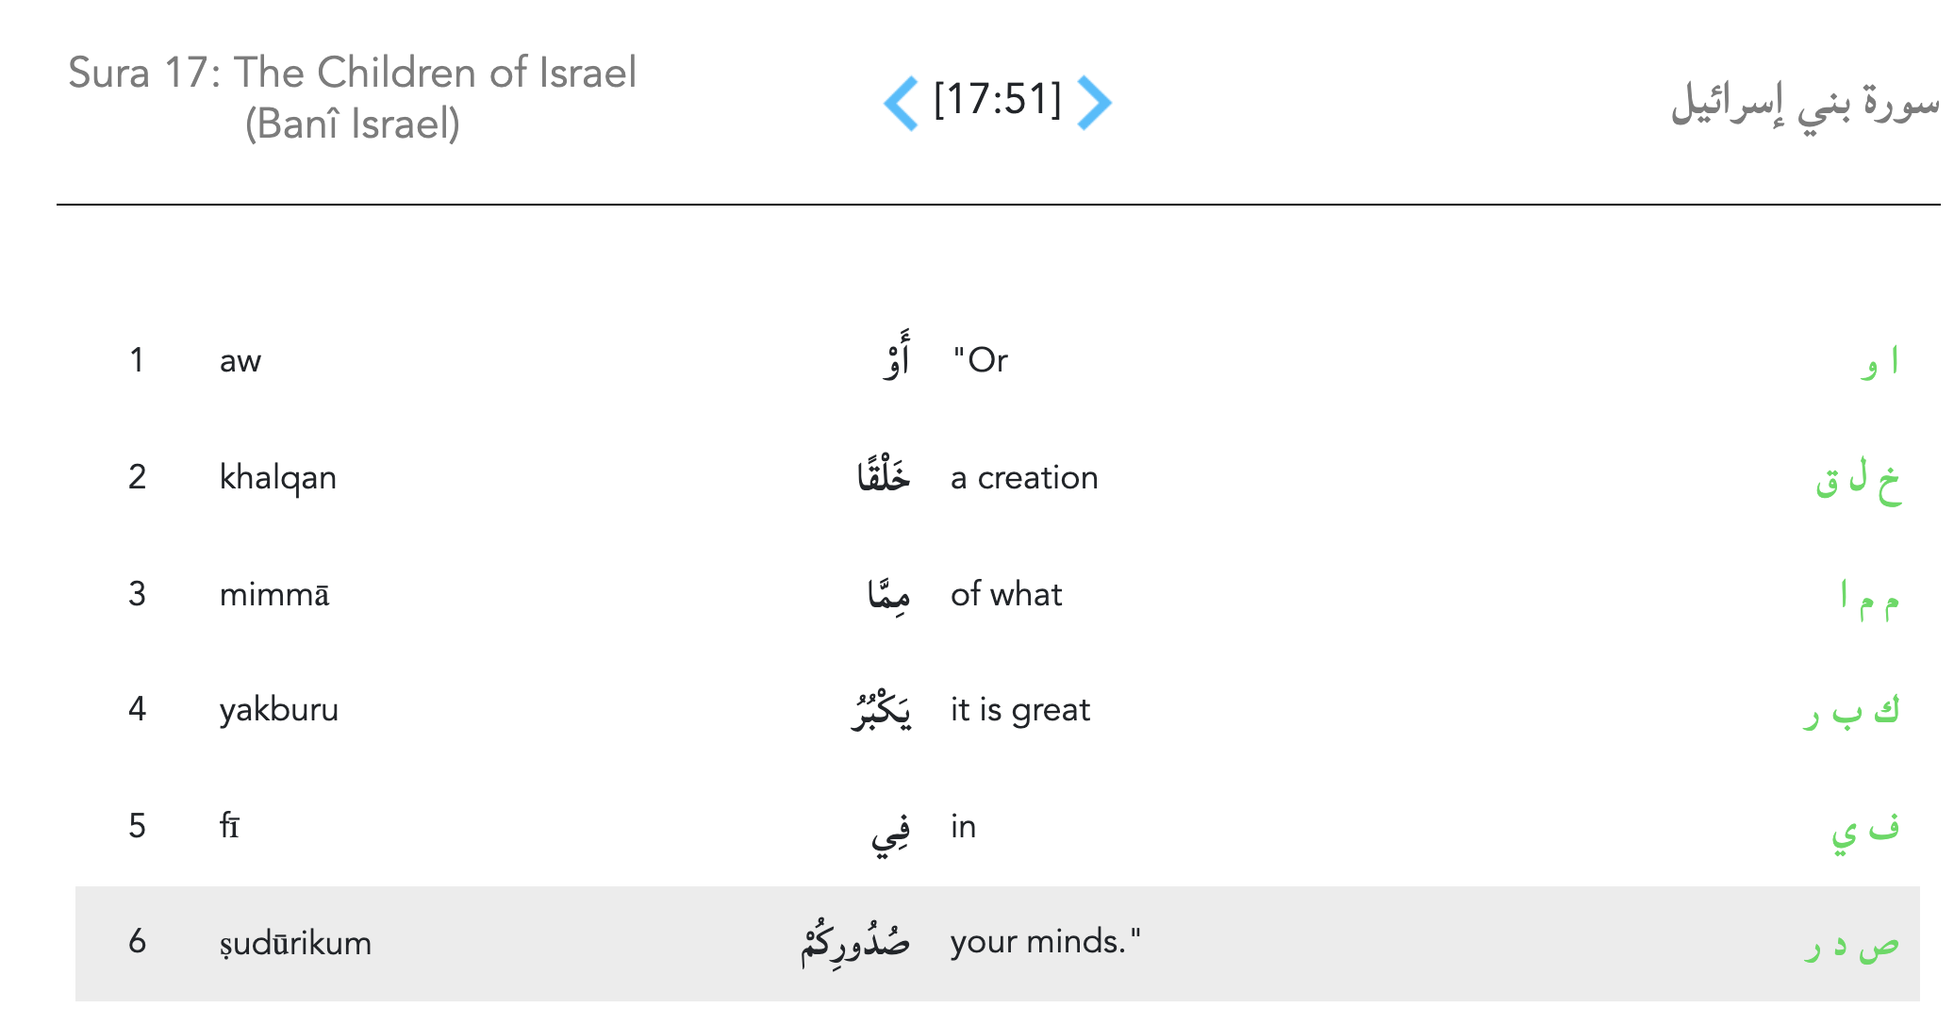Click the Arabic word for 'aw'
This screenshot has height=1024, width=1954.
click(897, 357)
